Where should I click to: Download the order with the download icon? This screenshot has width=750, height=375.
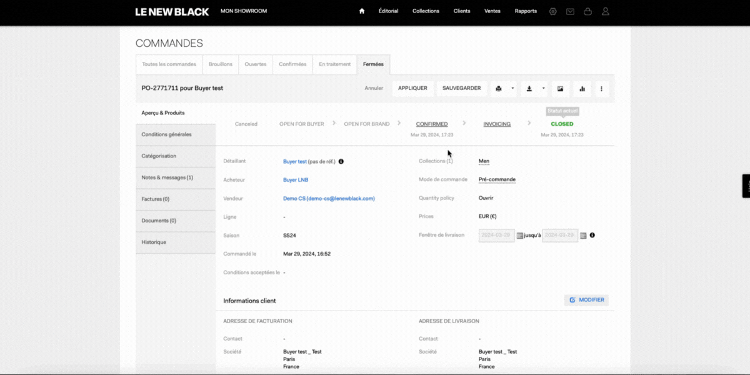[529, 89]
